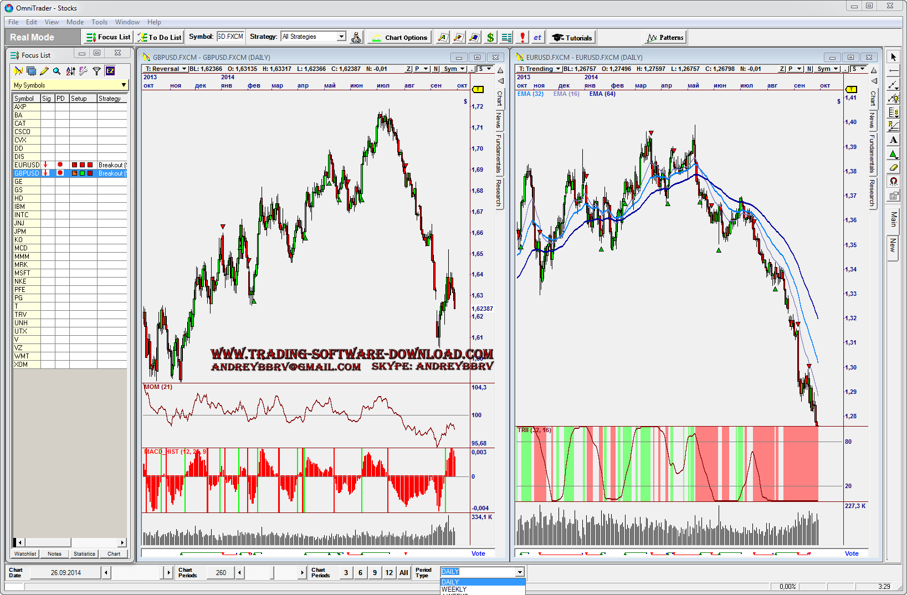Open the Tools menu

99,22
